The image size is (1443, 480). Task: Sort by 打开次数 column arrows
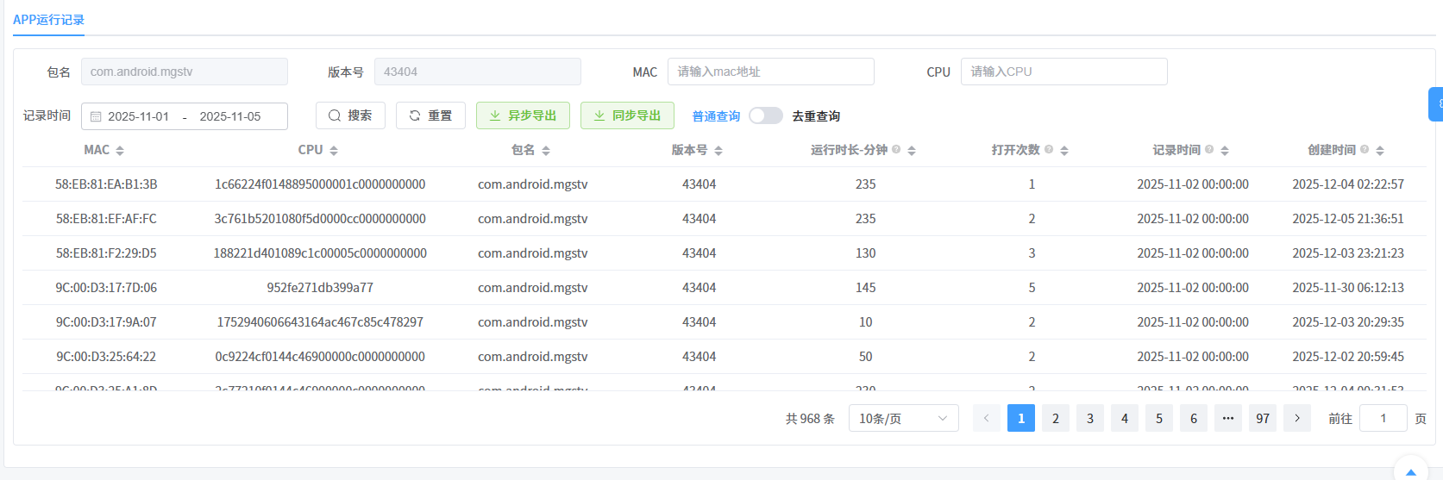[1064, 151]
